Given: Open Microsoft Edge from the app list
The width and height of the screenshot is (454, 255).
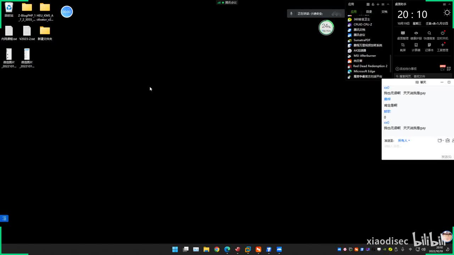Looking at the screenshot, I should [361, 71].
